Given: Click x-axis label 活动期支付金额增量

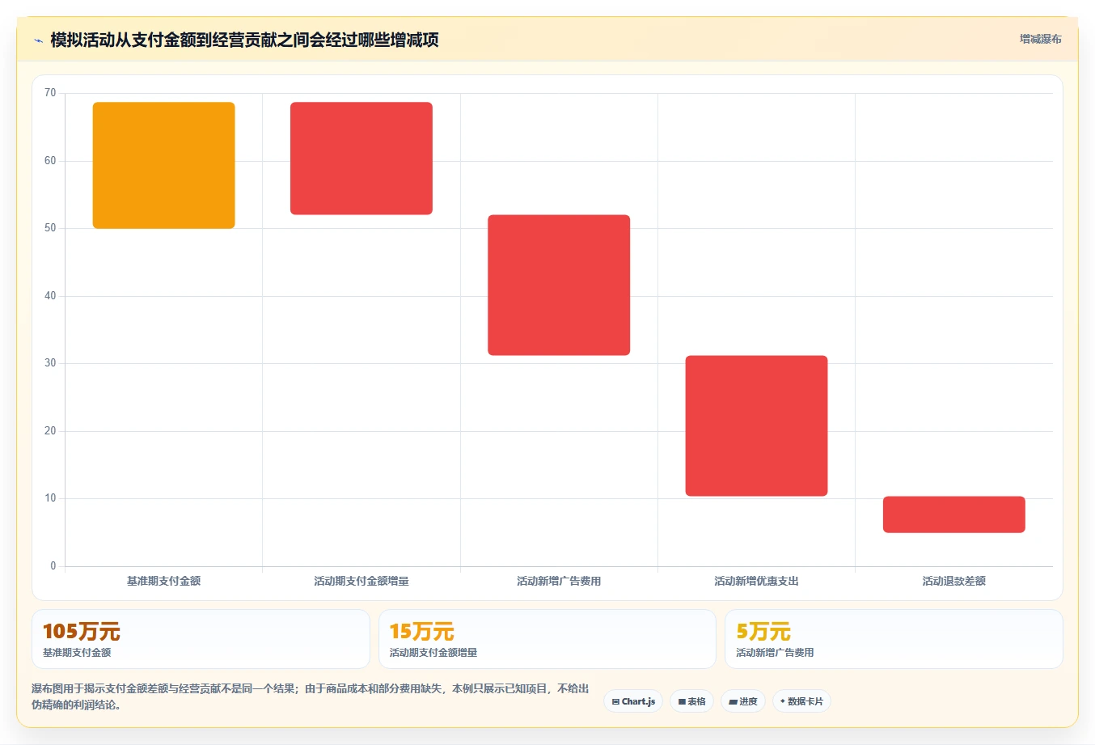Looking at the screenshot, I should (361, 581).
